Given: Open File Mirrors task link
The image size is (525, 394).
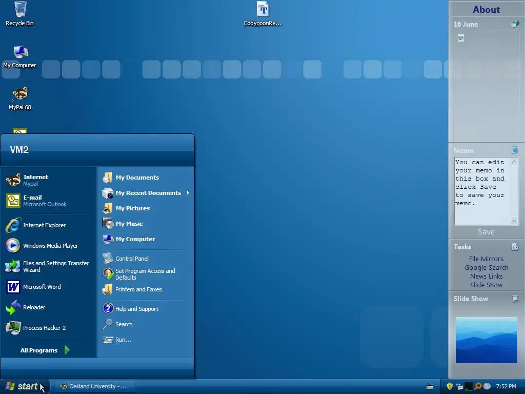Looking at the screenshot, I should pos(486,259).
